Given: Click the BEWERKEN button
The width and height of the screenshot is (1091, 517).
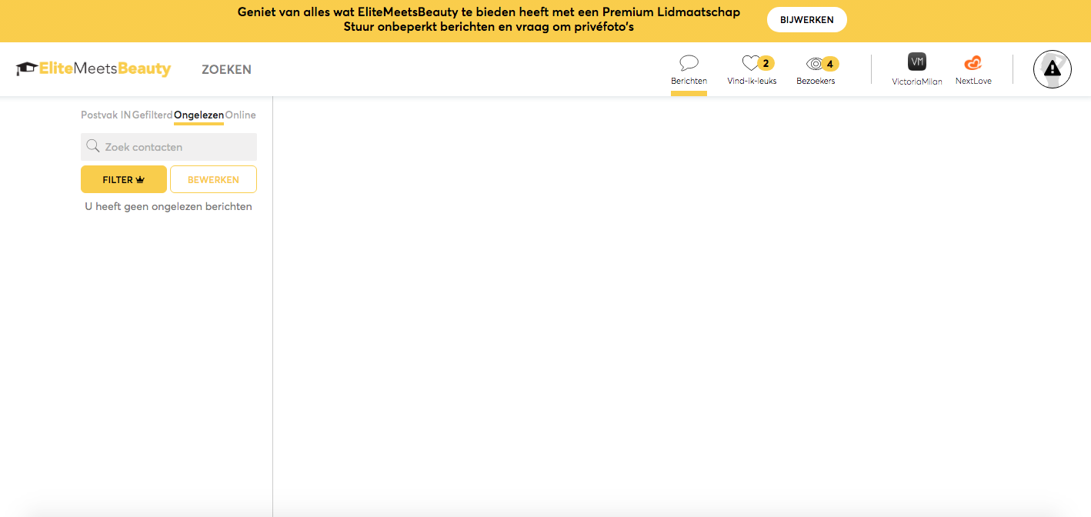Looking at the screenshot, I should (213, 179).
